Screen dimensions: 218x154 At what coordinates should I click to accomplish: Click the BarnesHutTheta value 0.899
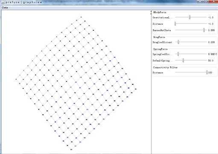[211, 30]
